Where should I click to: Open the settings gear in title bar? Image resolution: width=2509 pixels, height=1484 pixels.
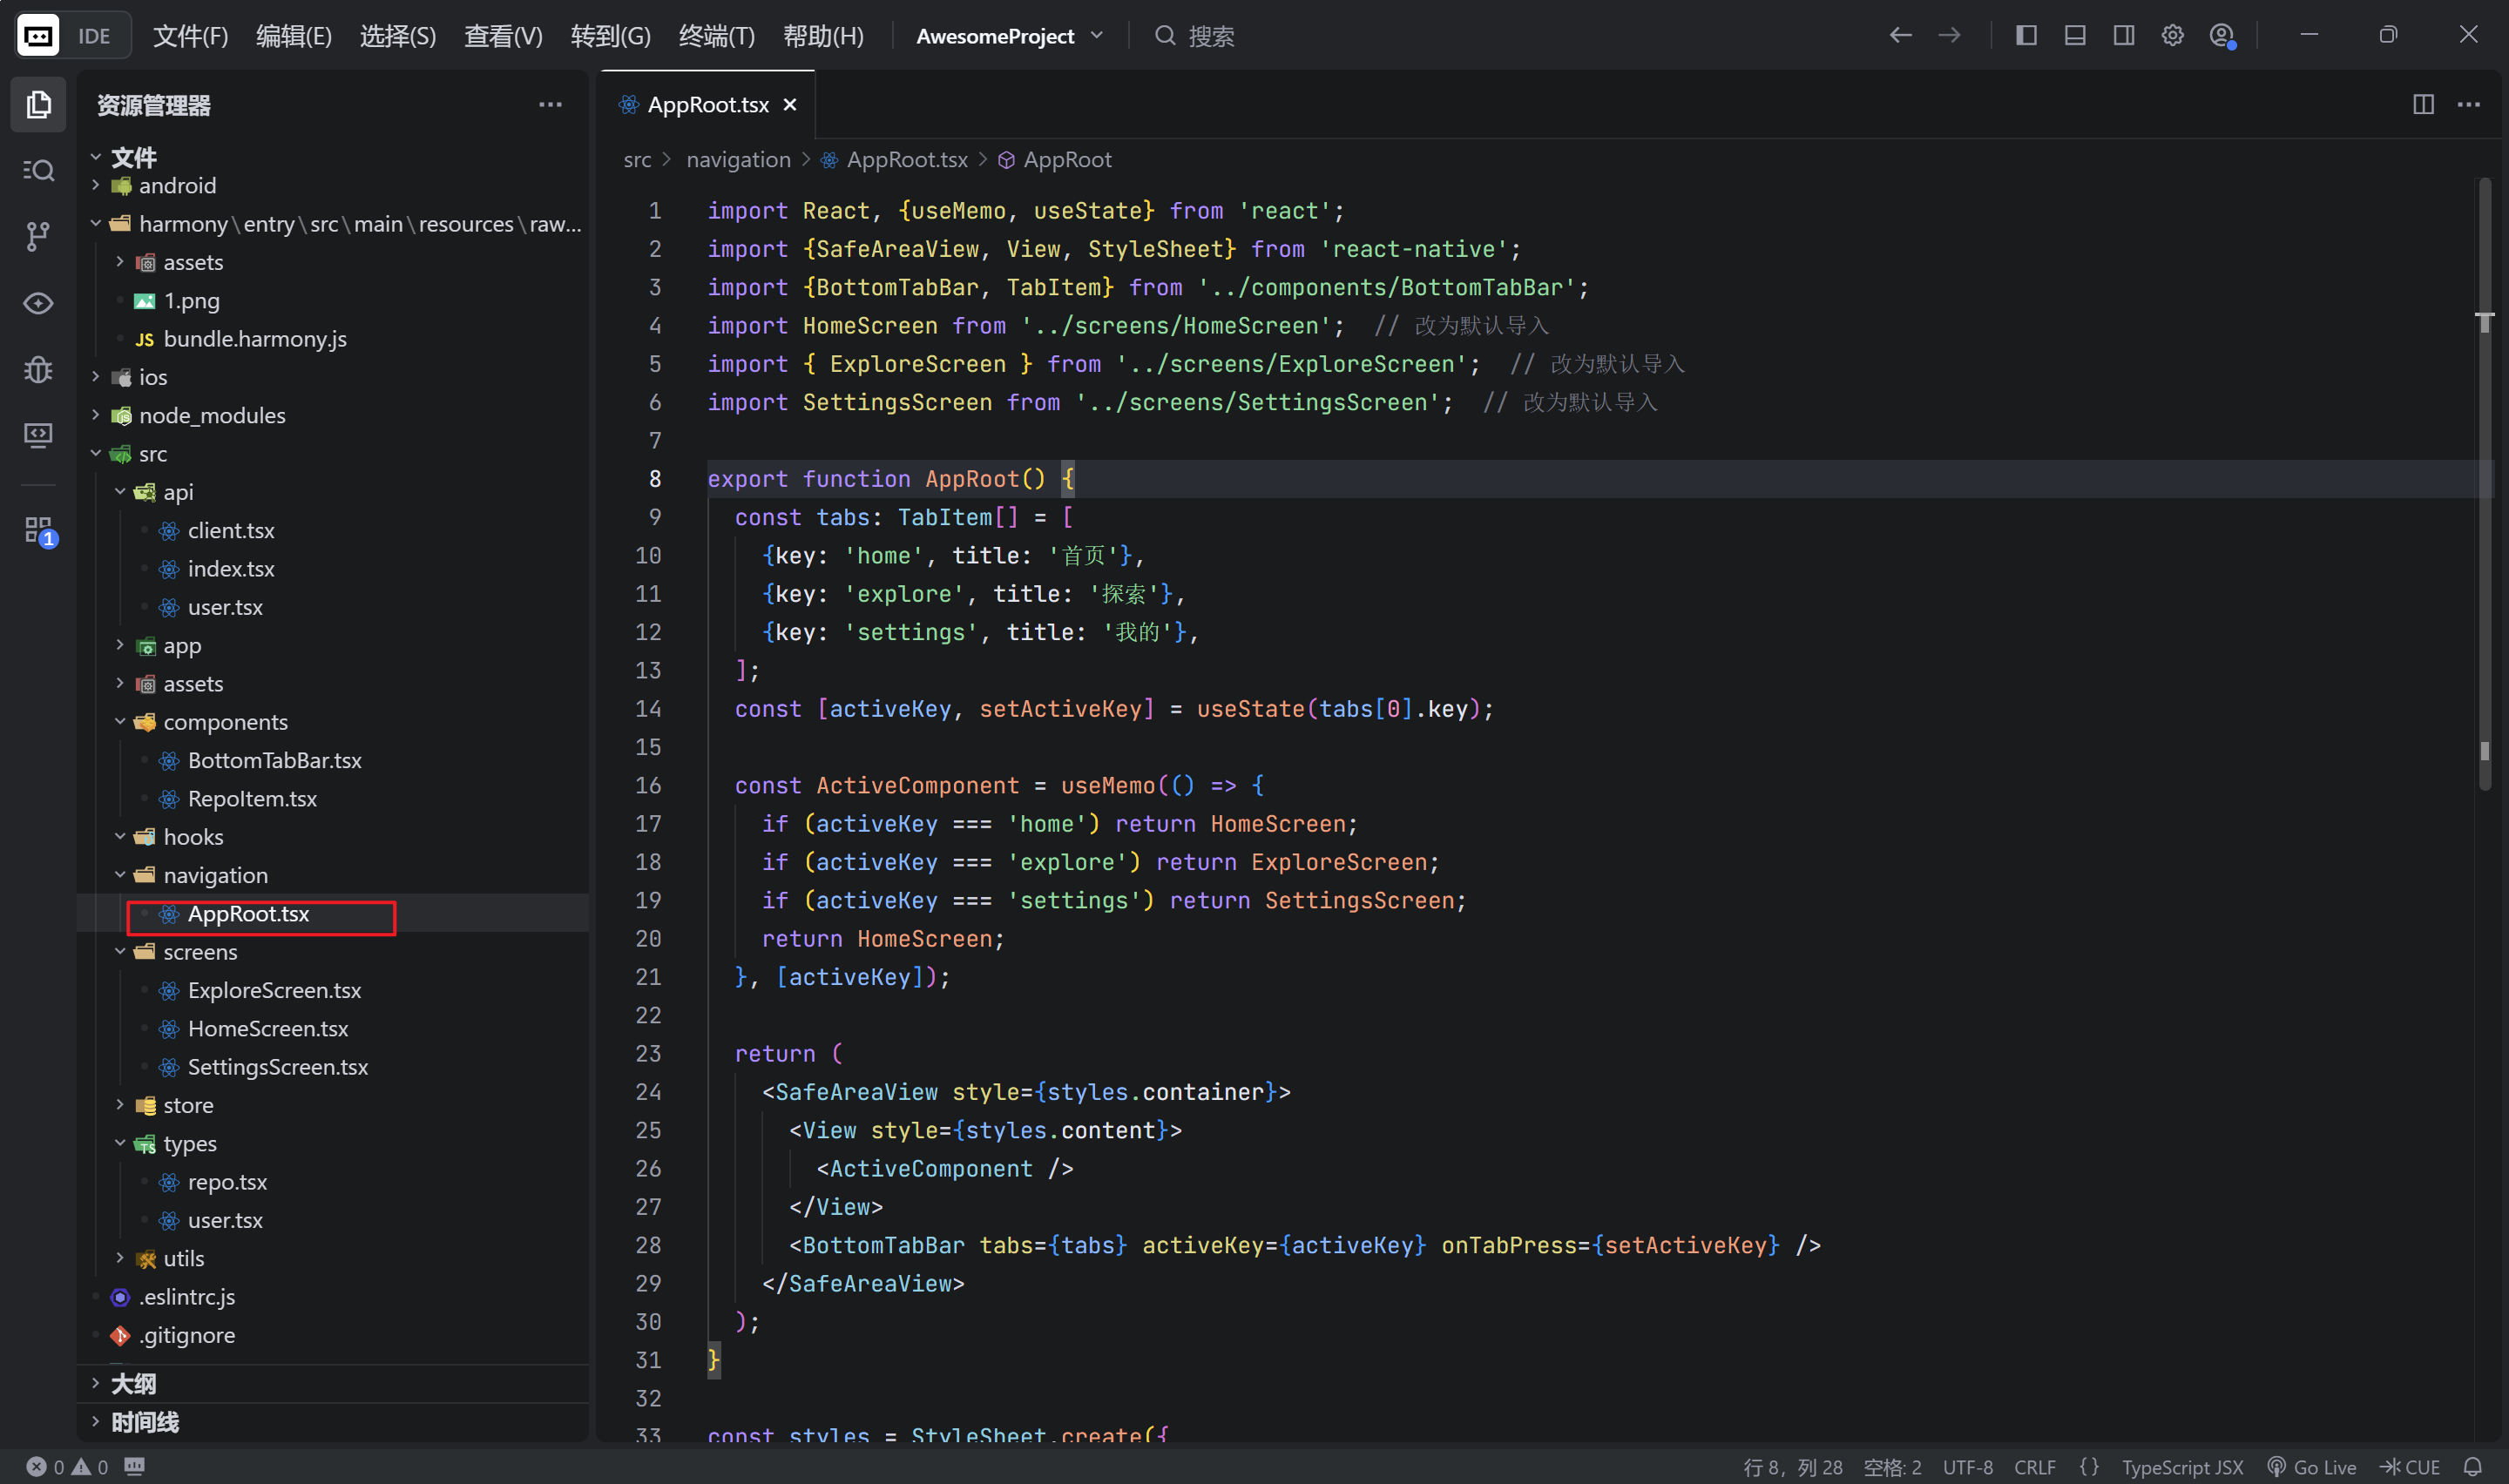[2172, 36]
